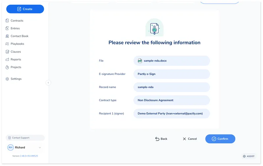Confirm the reviewed information
This screenshot has width=263, height=166.
pyautogui.click(x=220, y=139)
